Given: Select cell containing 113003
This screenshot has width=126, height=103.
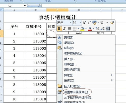Looking at the screenshot, I should pos(36,48).
